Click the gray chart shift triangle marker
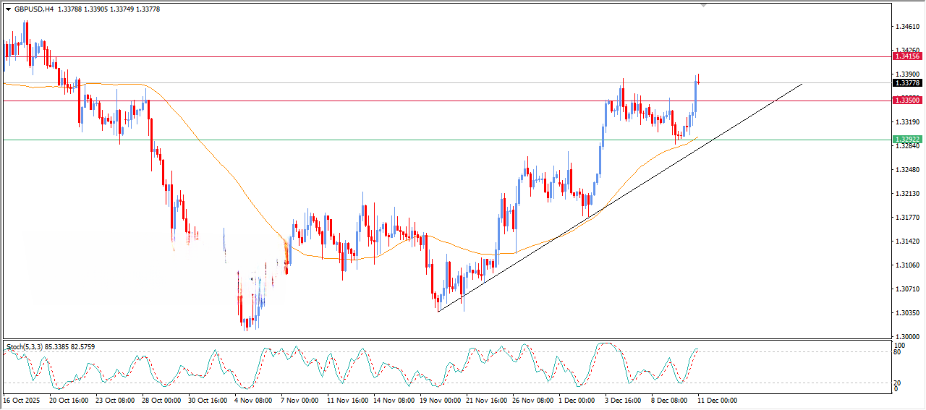The width and height of the screenshot is (926, 410). 703,5
